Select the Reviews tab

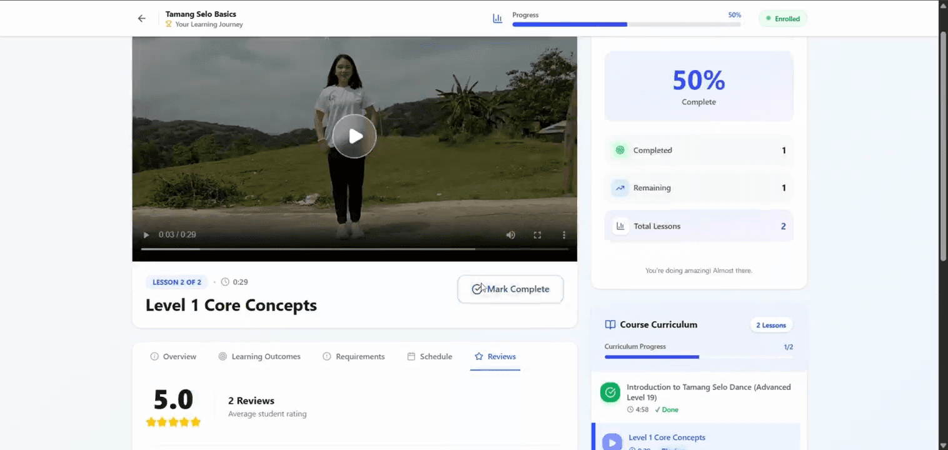tap(495, 356)
